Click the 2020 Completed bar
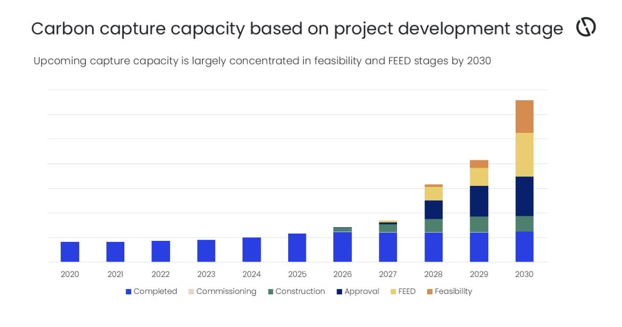This screenshot has height=327, width=622. [x=70, y=252]
